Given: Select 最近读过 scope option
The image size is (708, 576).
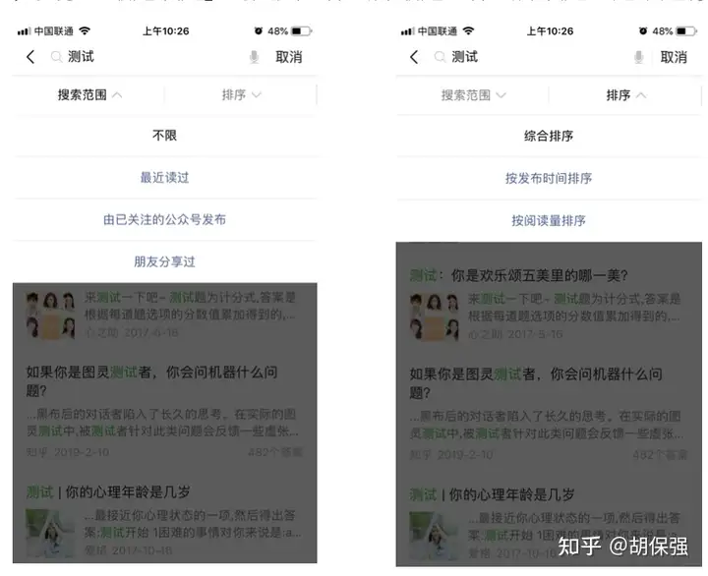Looking at the screenshot, I should click(164, 177).
